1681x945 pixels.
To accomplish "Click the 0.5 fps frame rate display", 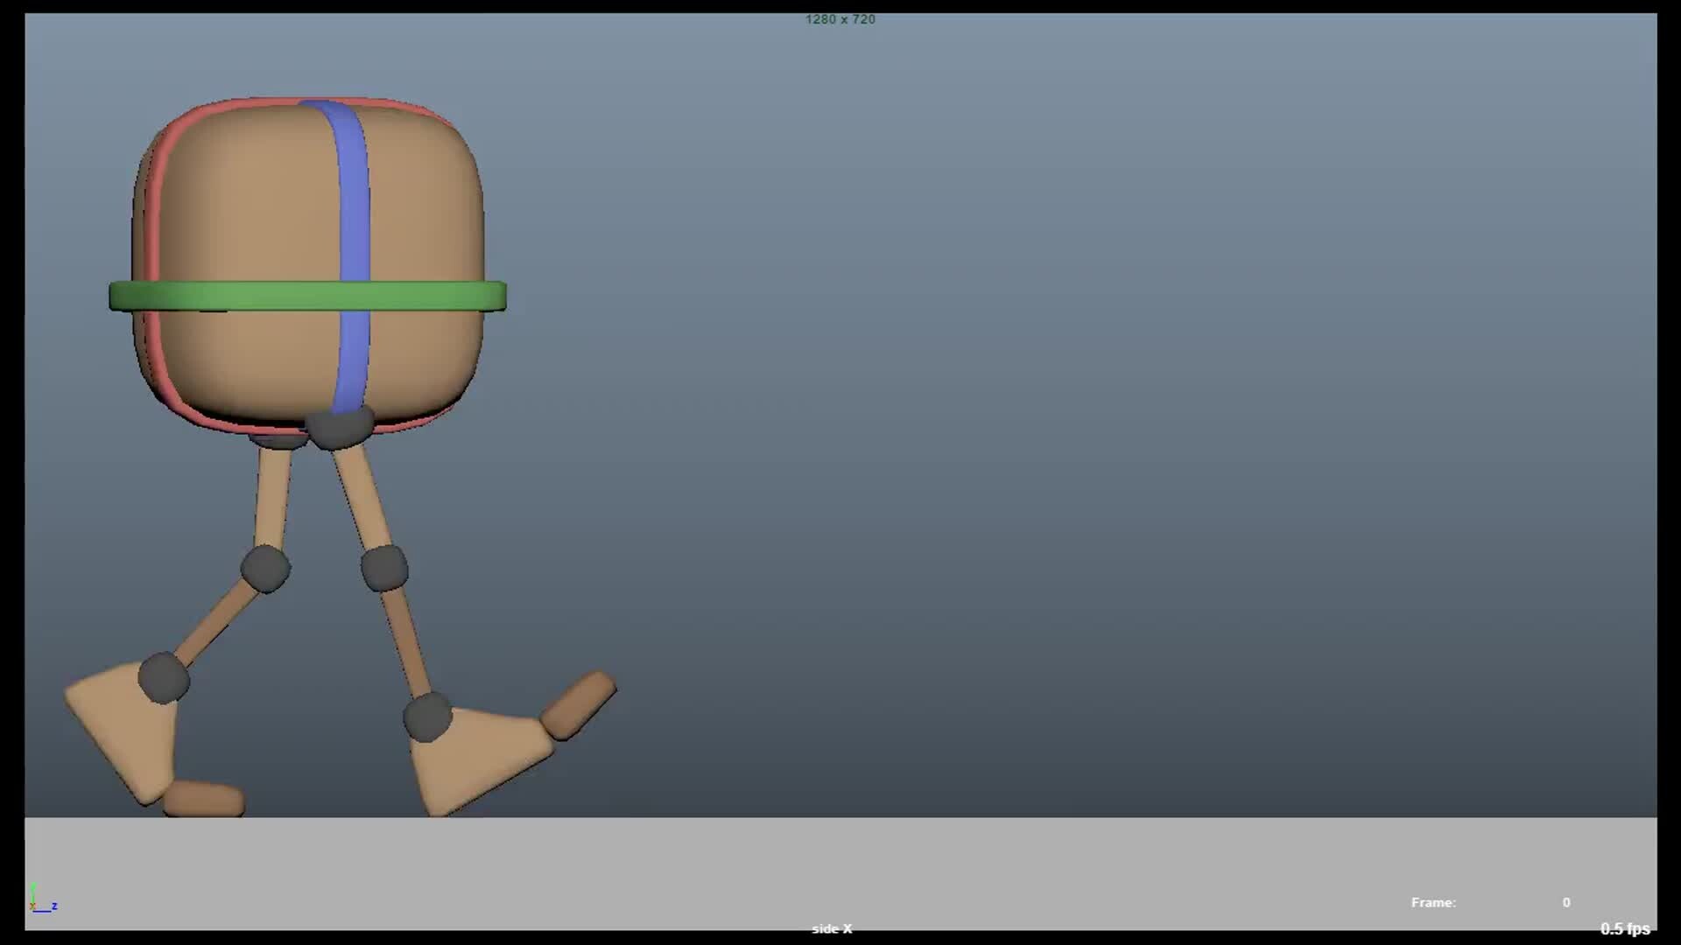I will (x=1624, y=928).
